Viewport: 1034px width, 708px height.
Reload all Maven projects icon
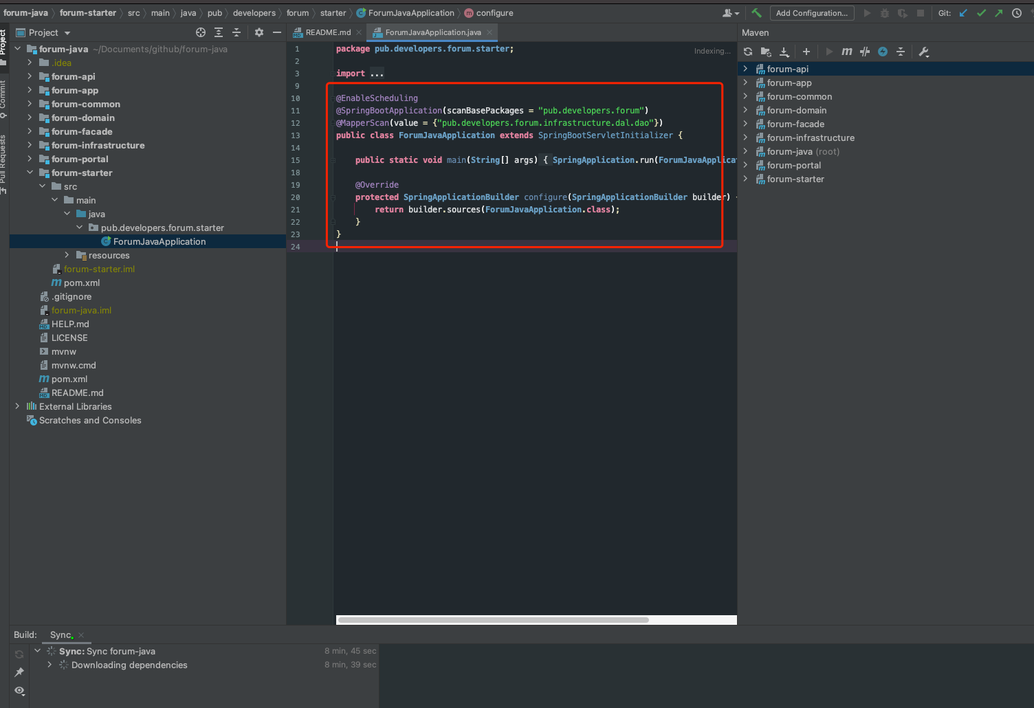(748, 52)
